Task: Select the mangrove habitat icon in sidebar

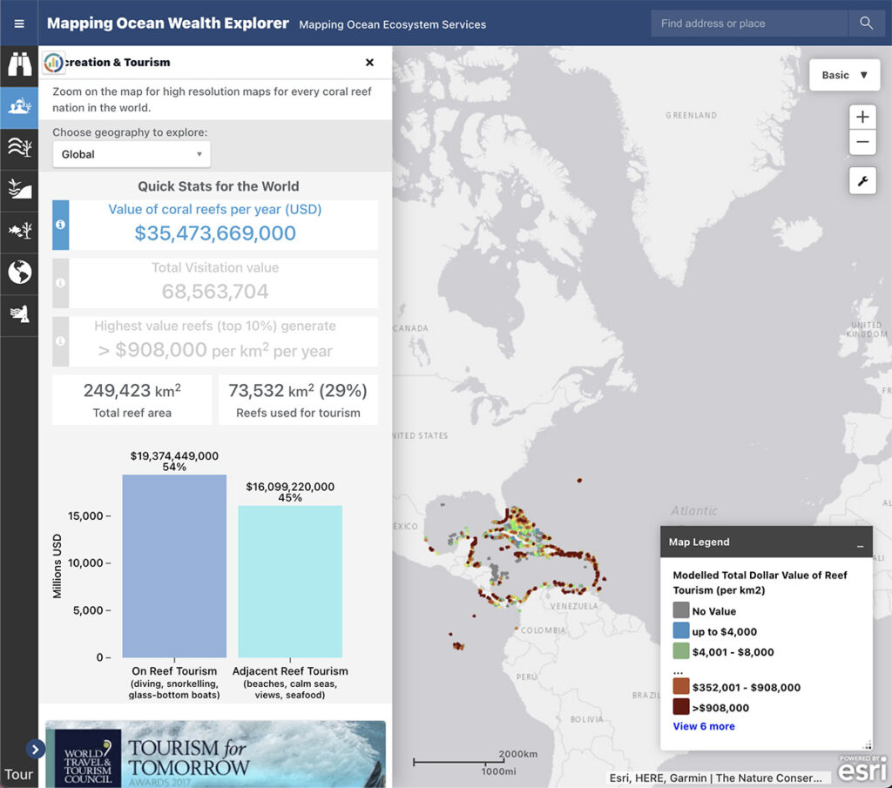Action: tap(19, 189)
